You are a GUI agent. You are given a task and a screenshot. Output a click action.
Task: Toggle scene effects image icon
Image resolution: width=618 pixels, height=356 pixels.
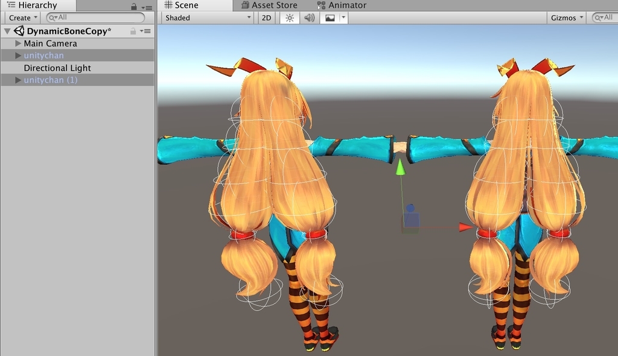point(330,17)
